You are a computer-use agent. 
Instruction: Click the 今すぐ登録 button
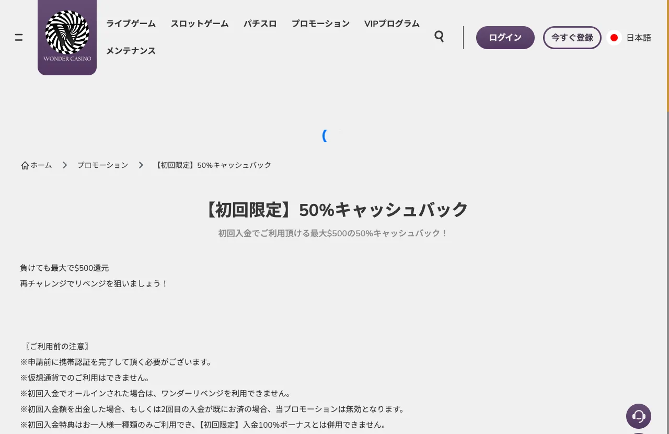(572, 38)
